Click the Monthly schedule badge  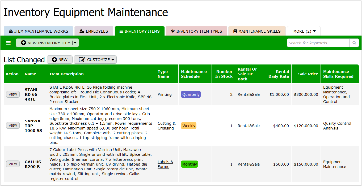(190, 164)
